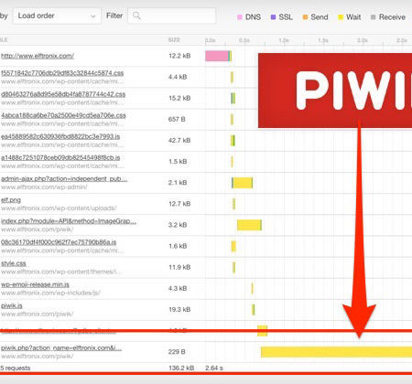
Task: Click the 4.3 kB size value
Action: [178, 288]
